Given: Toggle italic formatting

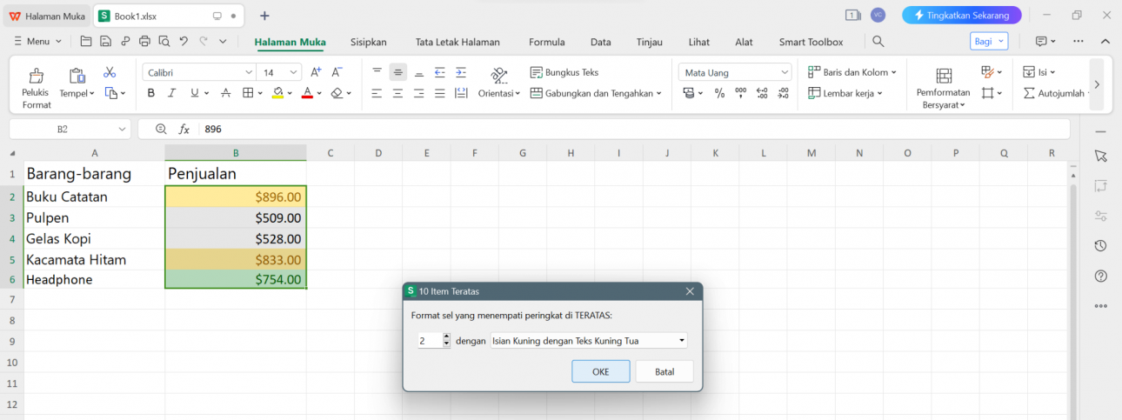Looking at the screenshot, I should 171,93.
